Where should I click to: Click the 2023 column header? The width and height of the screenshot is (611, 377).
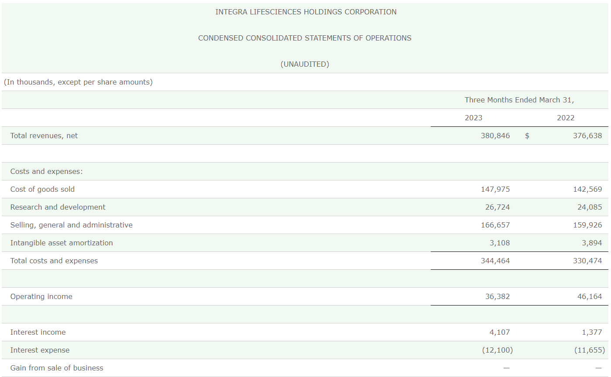point(474,118)
